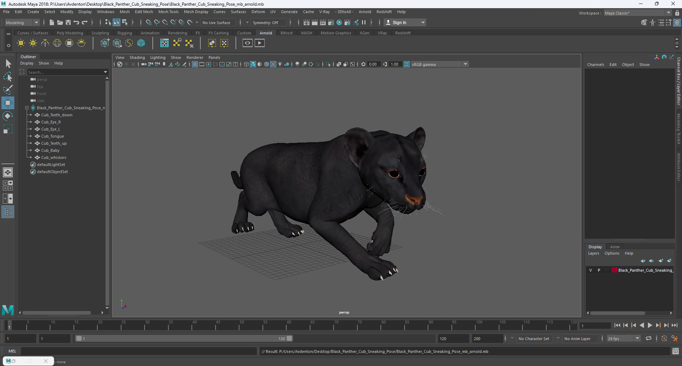Open Arnold RenderView shelf icon

pos(248,43)
